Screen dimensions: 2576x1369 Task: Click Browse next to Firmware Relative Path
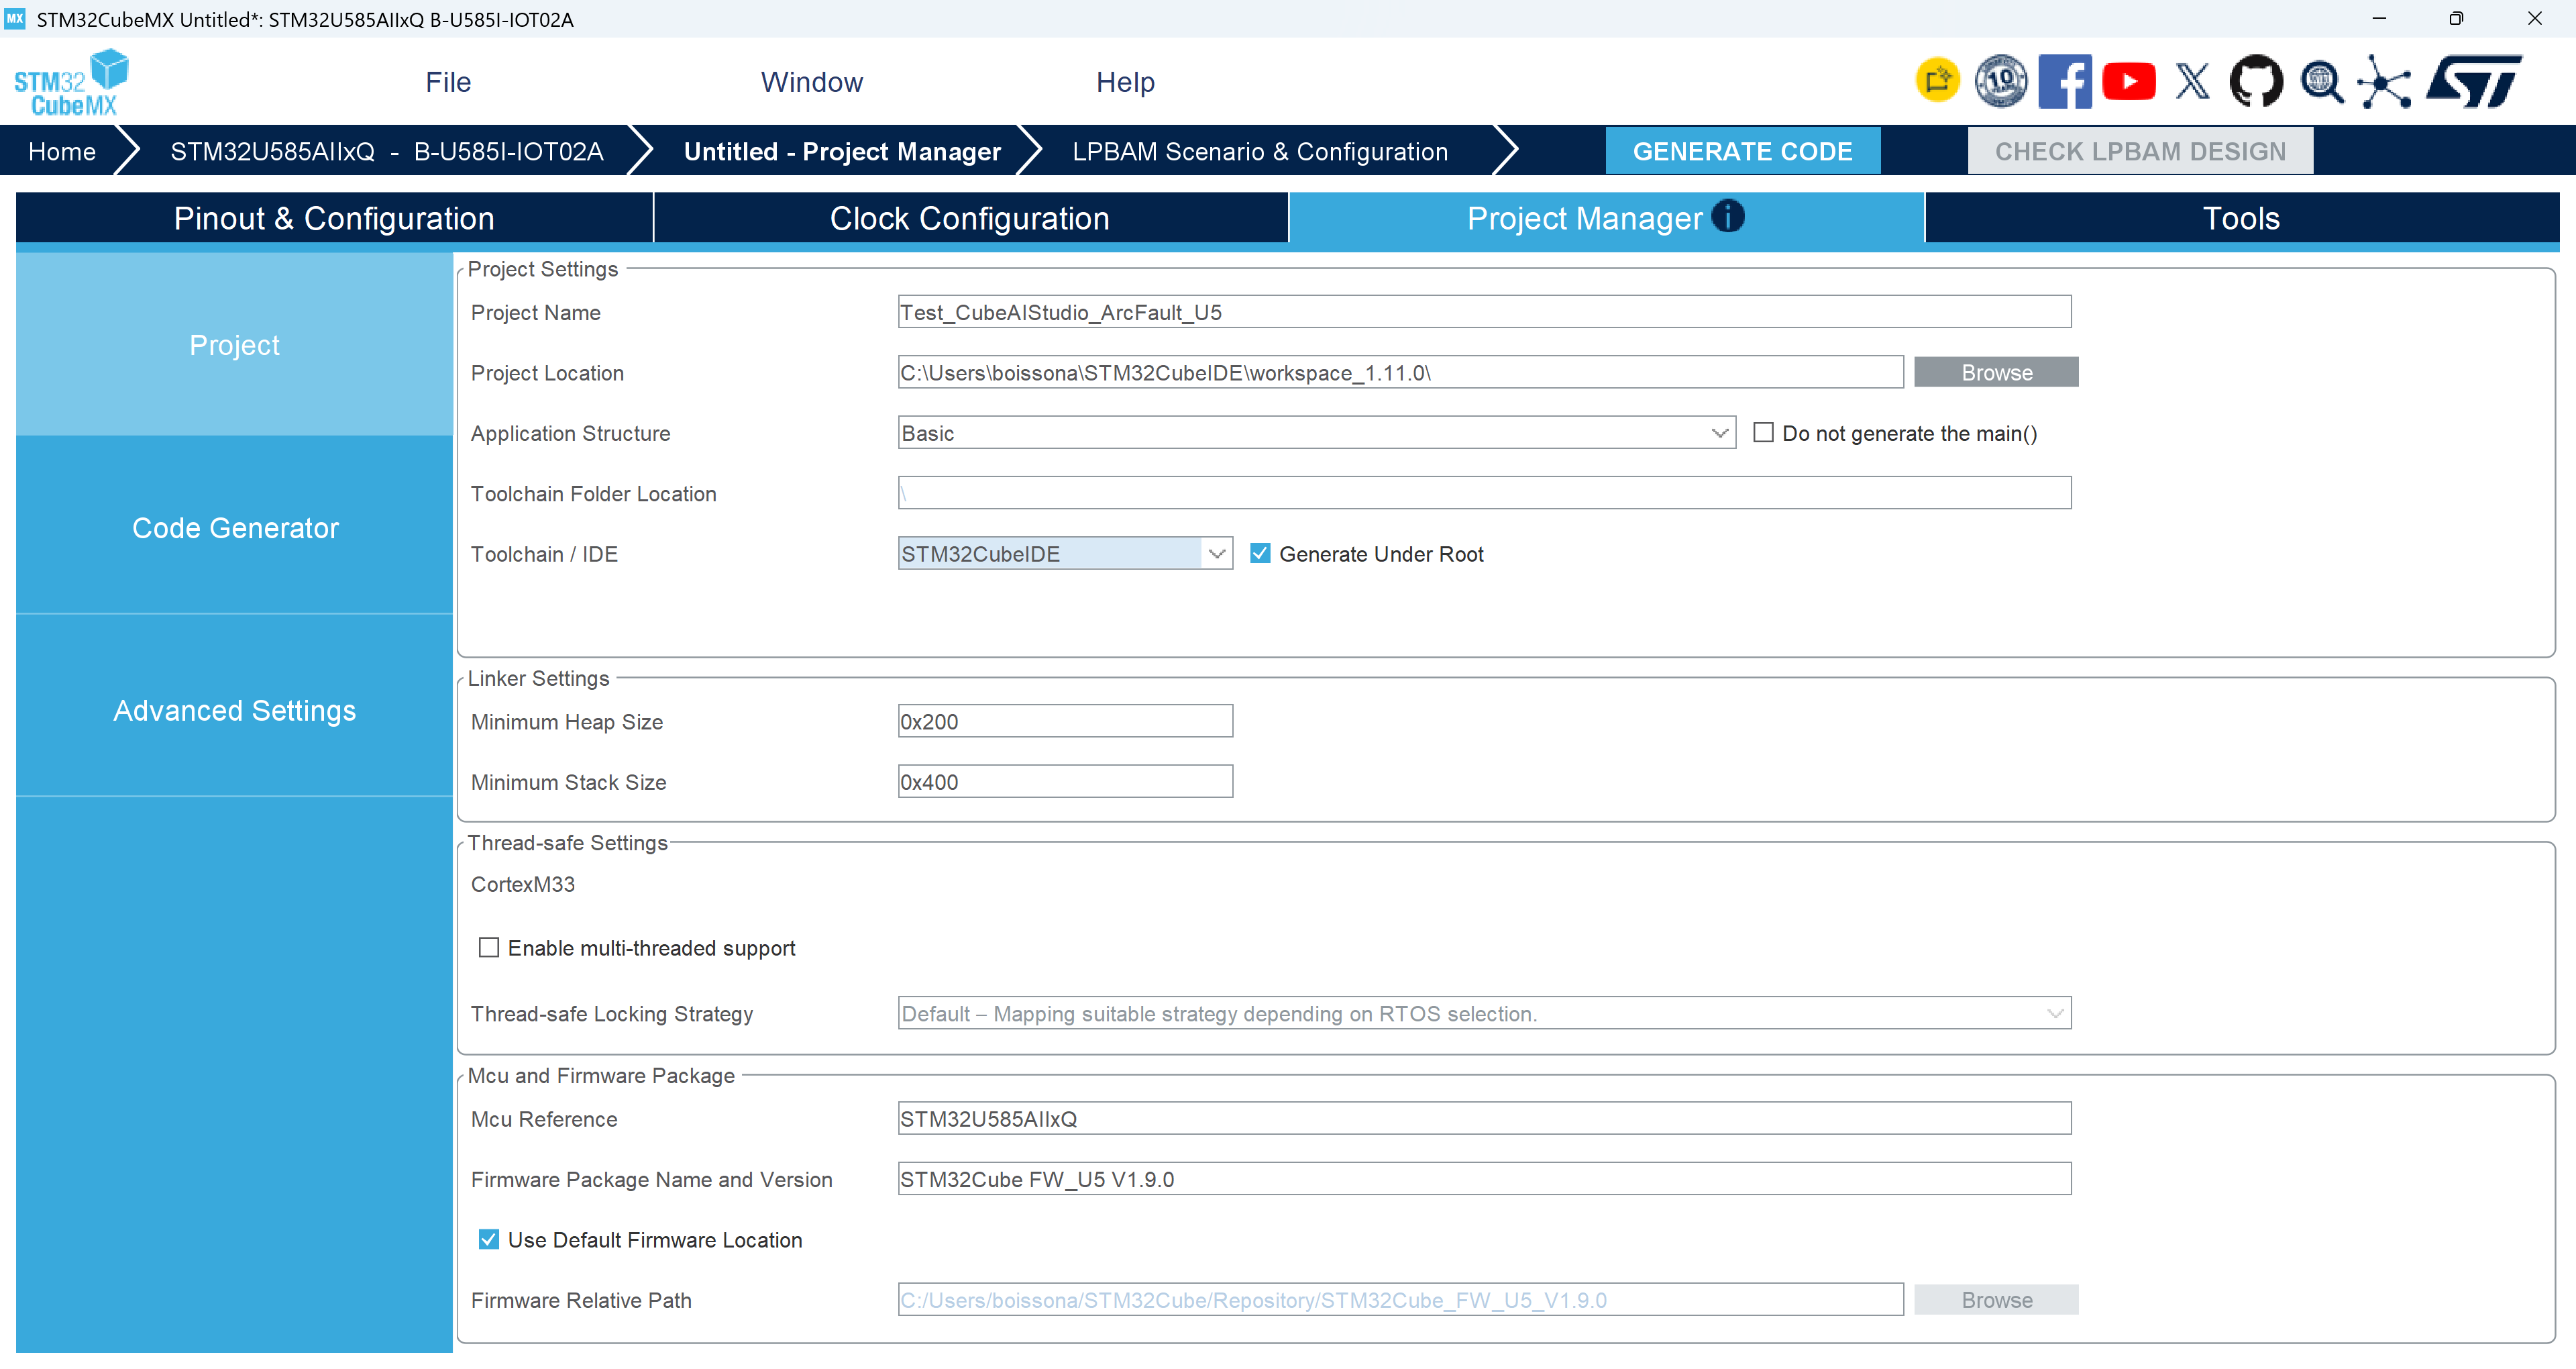click(x=1996, y=1299)
